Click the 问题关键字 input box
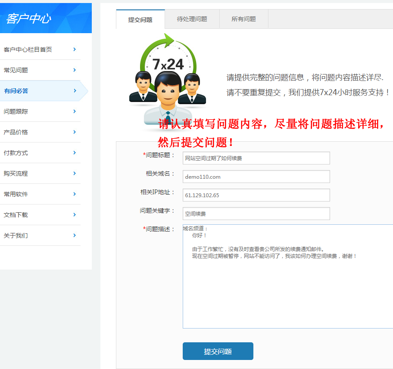The image size is (393, 369). point(256,214)
